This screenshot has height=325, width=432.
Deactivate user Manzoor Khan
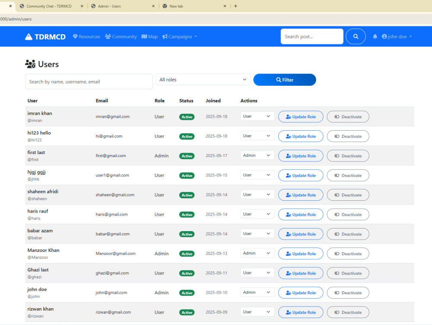[348, 254]
